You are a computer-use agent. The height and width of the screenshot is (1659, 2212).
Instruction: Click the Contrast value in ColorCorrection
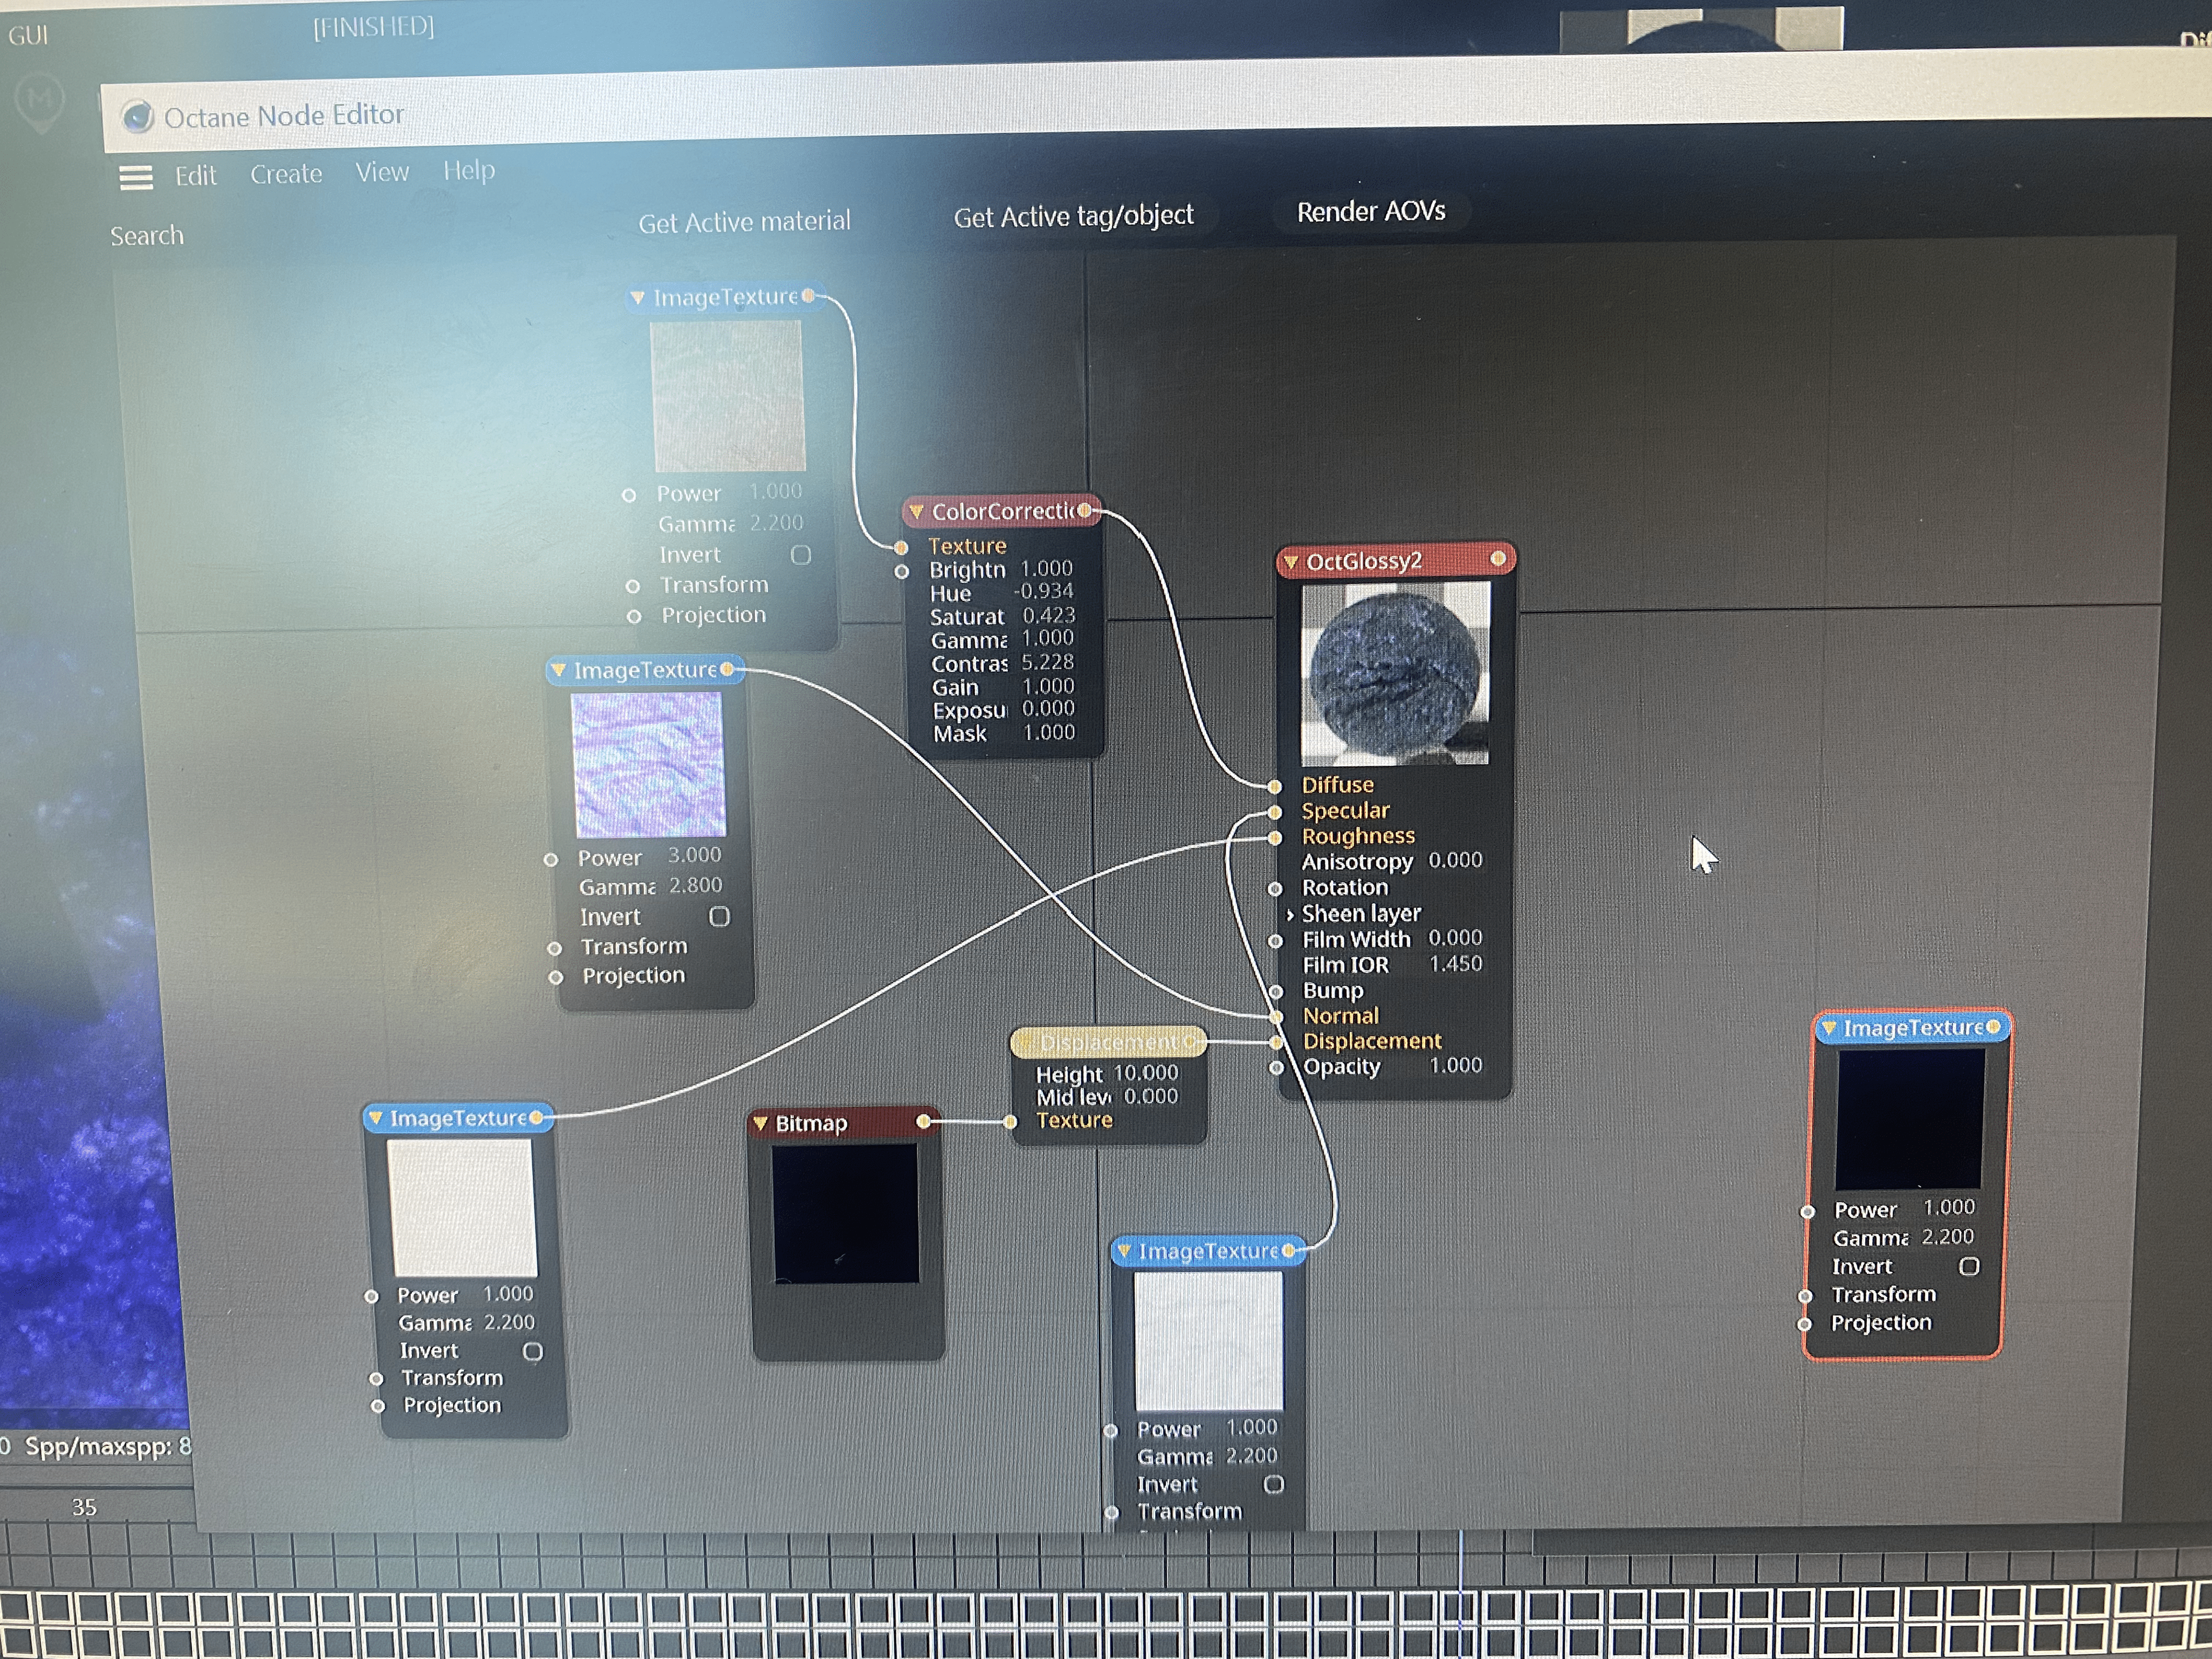[x=1047, y=662]
